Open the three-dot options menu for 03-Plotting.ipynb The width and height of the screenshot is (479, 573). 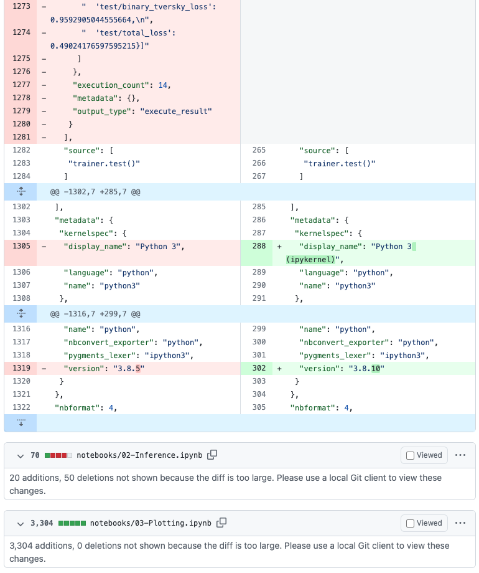pyautogui.click(x=460, y=523)
